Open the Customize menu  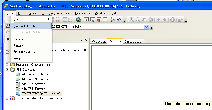pos(83,13)
